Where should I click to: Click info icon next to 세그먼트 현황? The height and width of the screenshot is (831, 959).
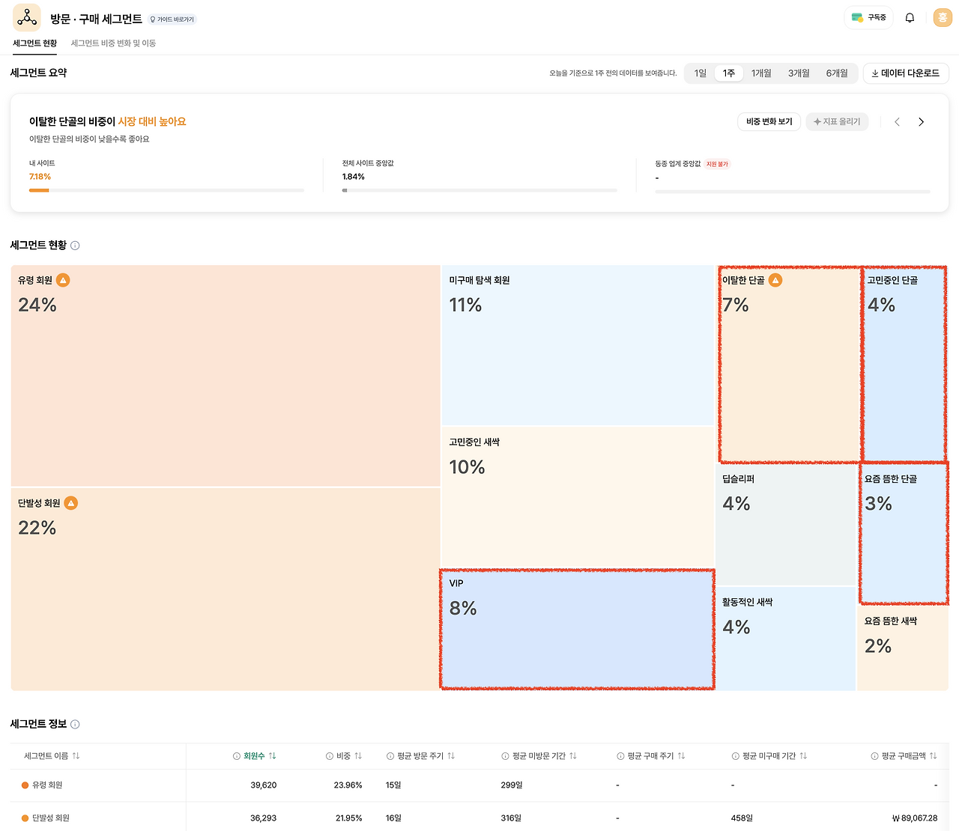(75, 246)
